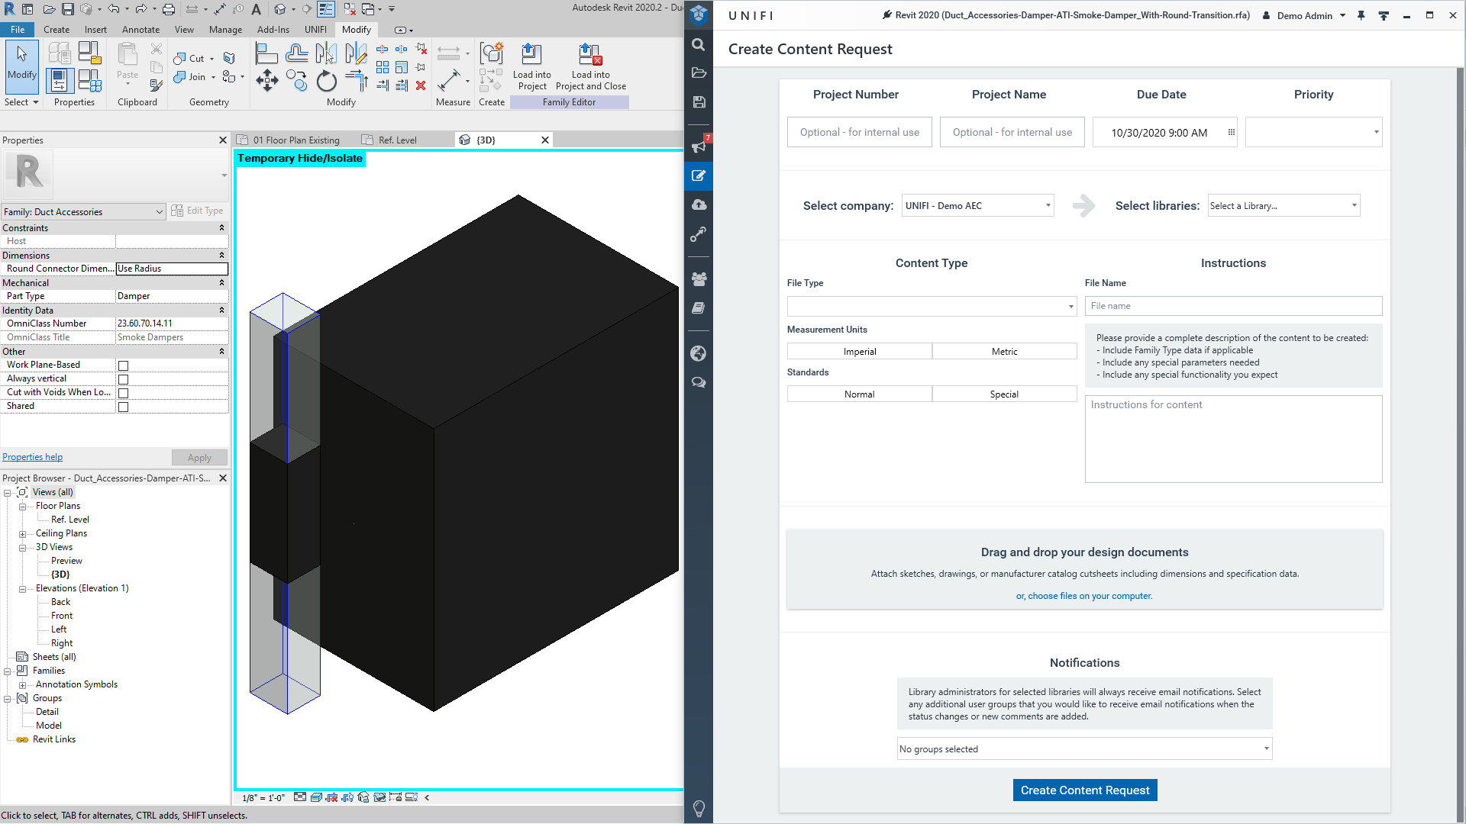Click the Load into Project icon
Screen dimensions: 1466x824
(531, 66)
